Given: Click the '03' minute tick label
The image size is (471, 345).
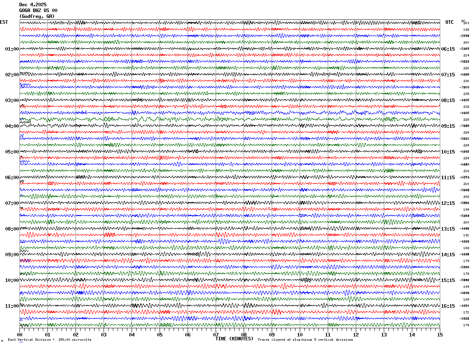Looking at the screenshot, I should click(x=104, y=334).
